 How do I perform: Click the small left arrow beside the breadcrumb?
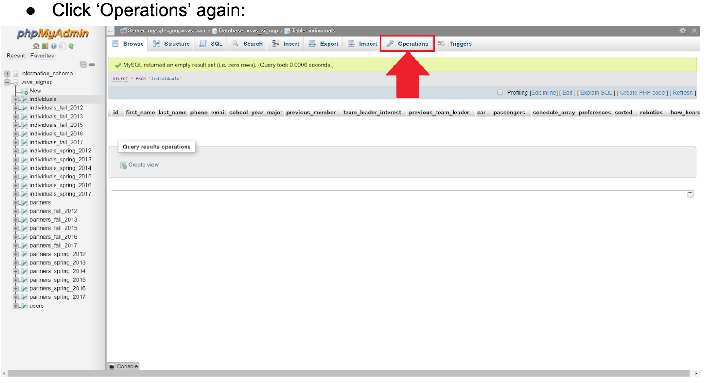pyautogui.click(x=110, y=31)
